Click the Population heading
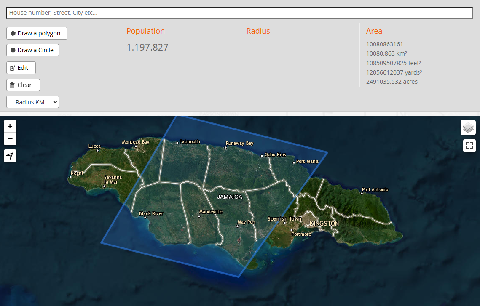The width and height of the screenshot is (480, 306). [145, 31]
